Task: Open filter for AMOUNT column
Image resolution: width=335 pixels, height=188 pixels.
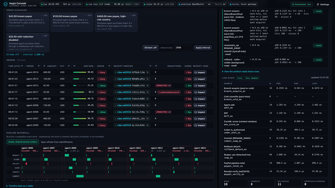Action: tap(44, 66)
